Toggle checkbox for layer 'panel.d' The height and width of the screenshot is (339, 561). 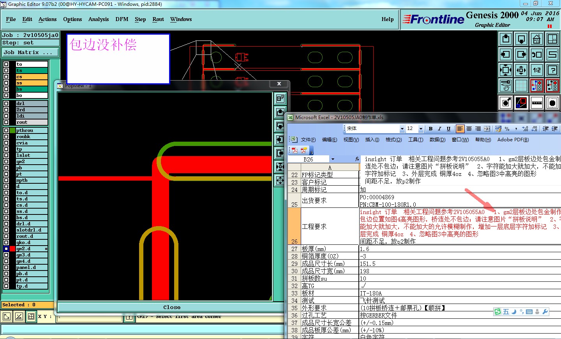[6, 267]
